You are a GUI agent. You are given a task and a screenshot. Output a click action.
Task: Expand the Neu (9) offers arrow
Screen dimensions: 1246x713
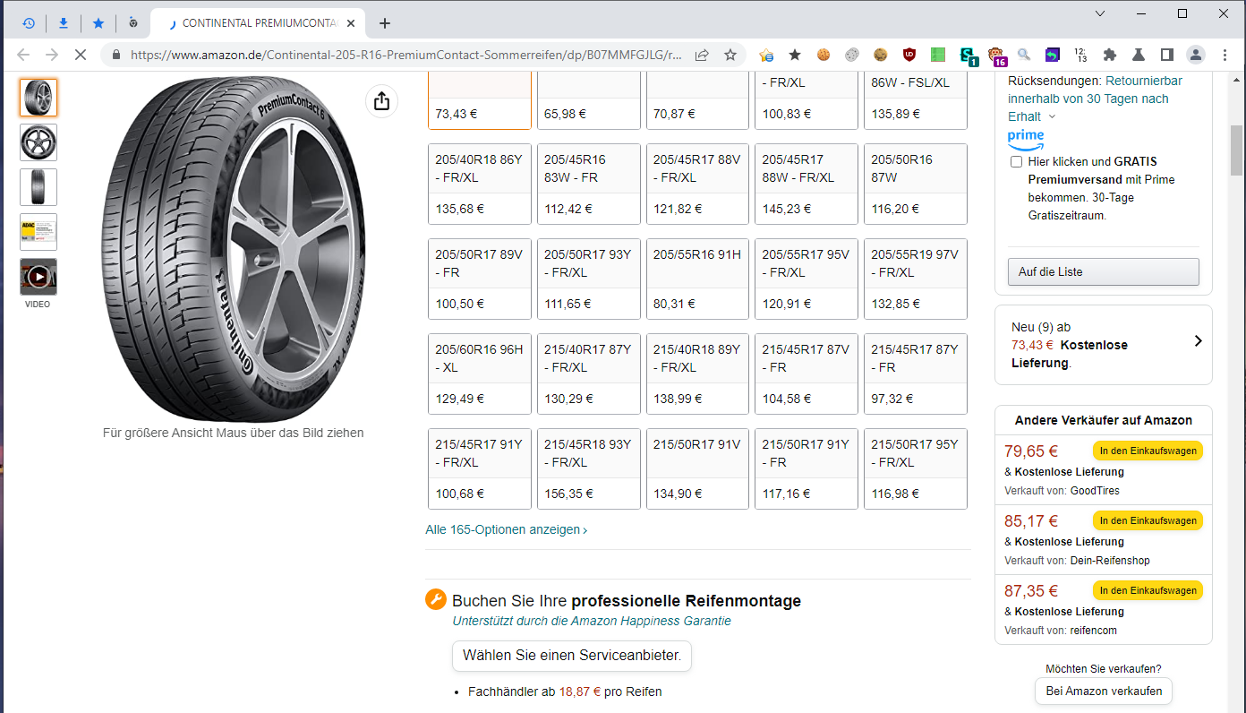pyautogui.click(x=1198, y=341)
